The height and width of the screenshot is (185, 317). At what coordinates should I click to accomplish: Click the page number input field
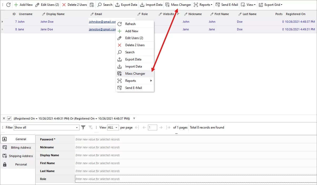pos(152,127)
